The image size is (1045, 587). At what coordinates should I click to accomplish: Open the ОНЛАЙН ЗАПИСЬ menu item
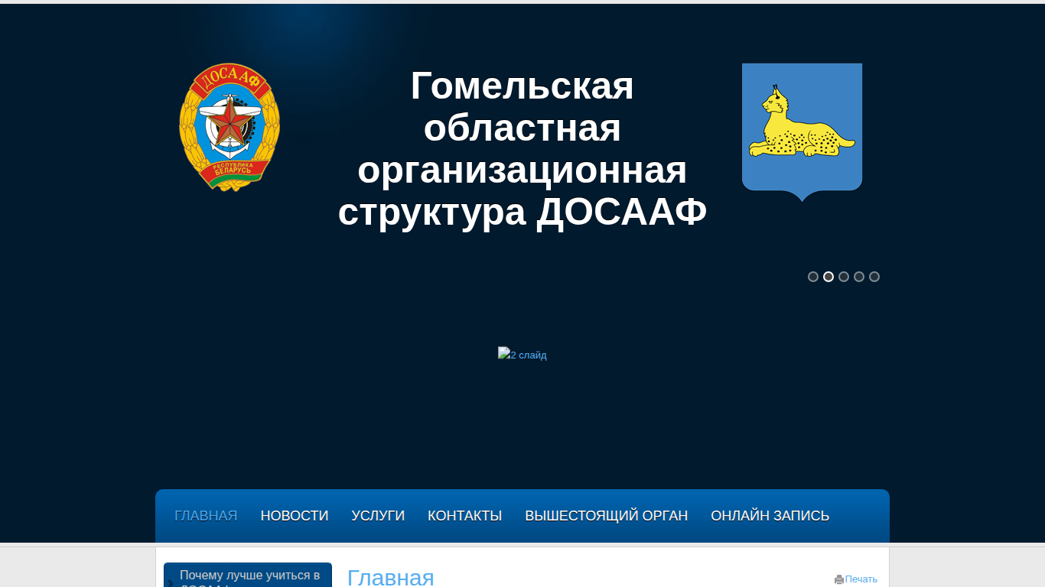770,516
